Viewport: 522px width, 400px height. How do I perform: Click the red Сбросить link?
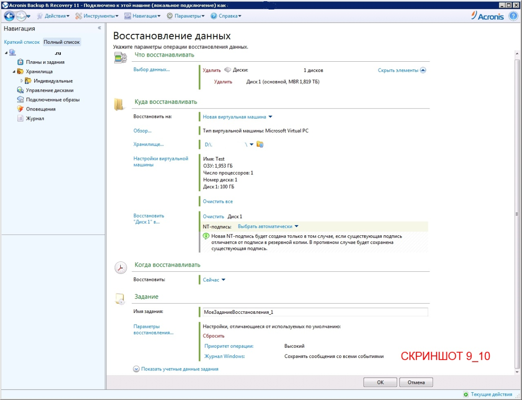click(x=214, y=336)
